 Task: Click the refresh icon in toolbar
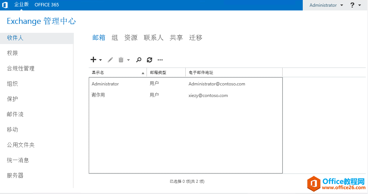[150, 60]
